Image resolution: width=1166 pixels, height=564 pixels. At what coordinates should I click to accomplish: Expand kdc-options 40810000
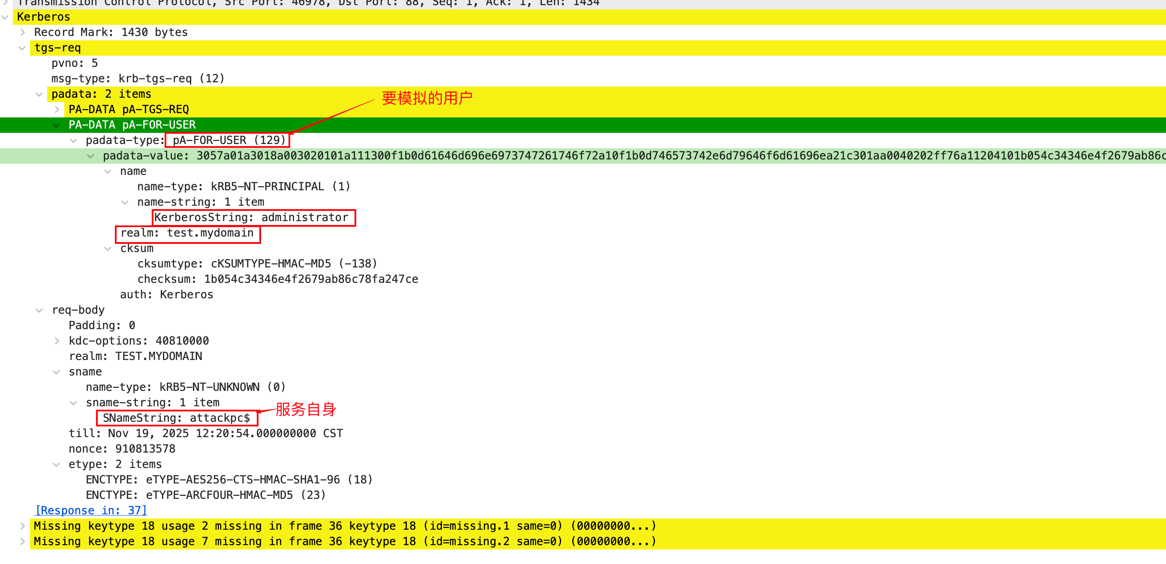pos(57,341)
